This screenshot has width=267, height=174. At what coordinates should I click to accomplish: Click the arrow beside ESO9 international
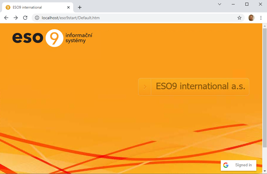tap(145, 87)
